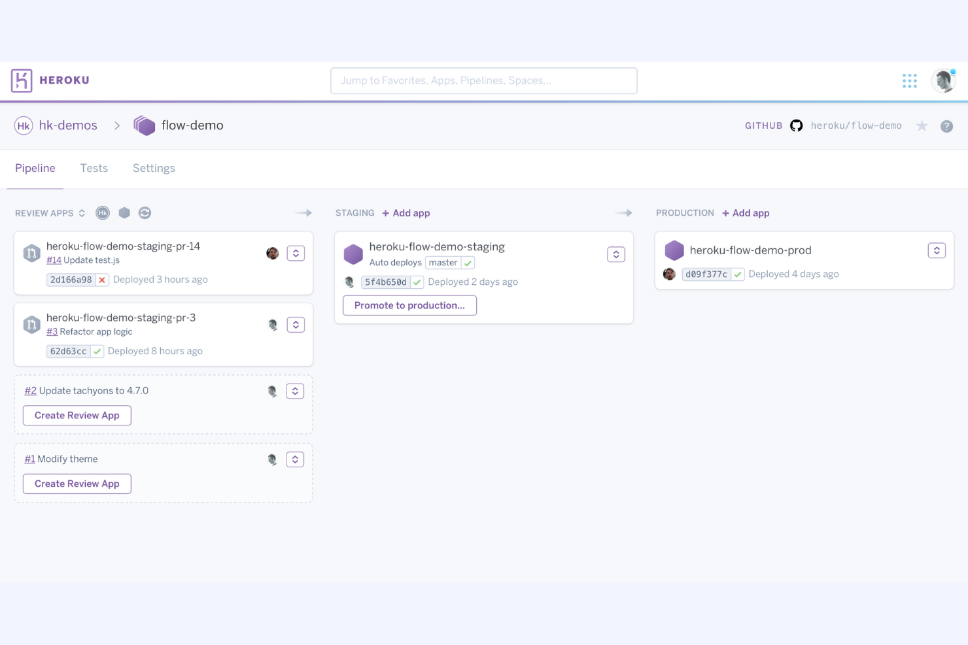The image size is (968, 645).
Task: Open the Heroku home logo
Action: (22, 80)
